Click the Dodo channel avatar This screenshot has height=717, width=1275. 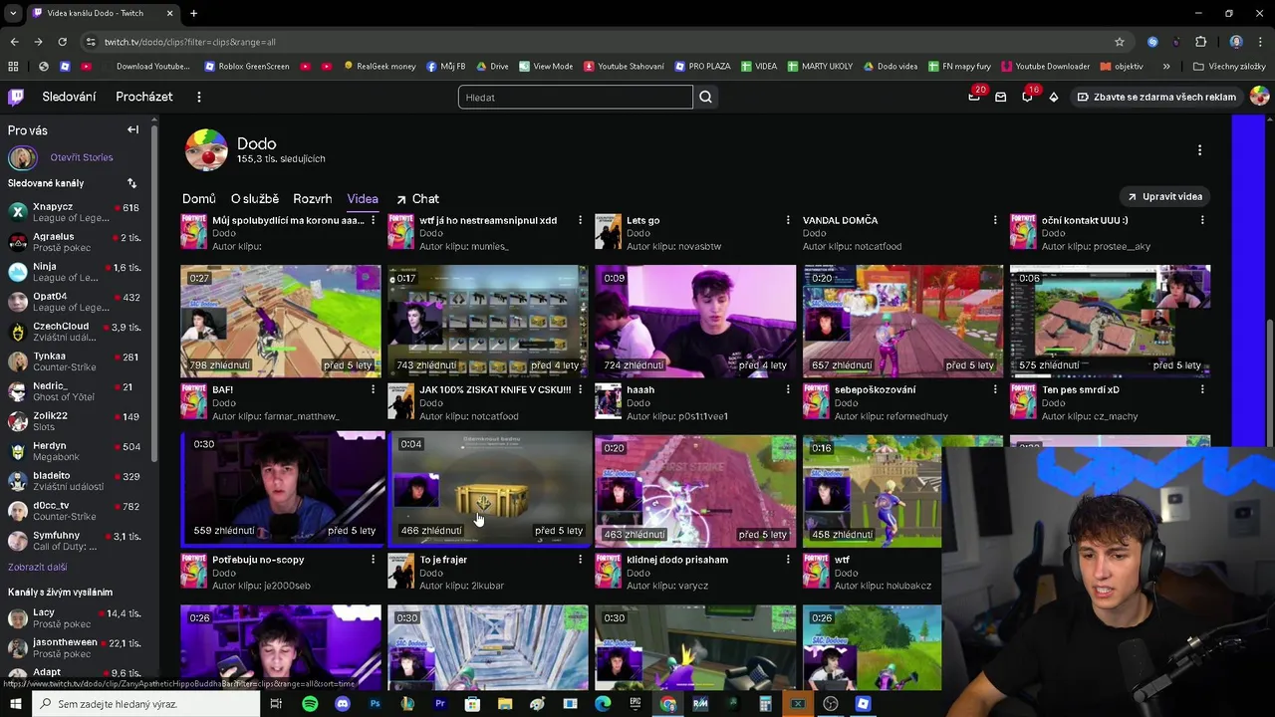(206, 150)
